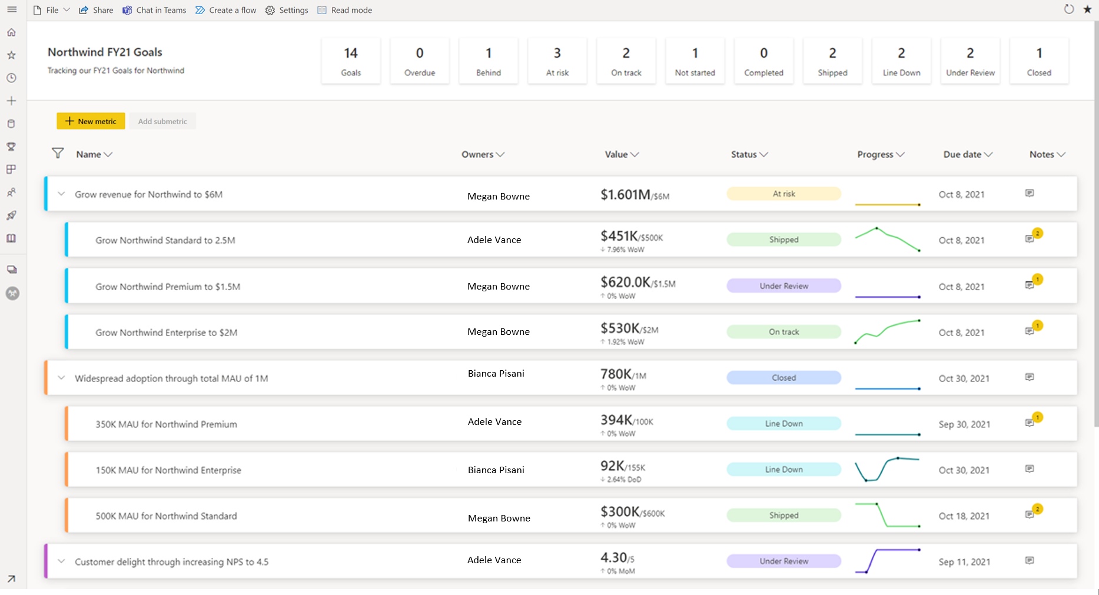Collapse Grow revenue for Northwind goal

61,194
